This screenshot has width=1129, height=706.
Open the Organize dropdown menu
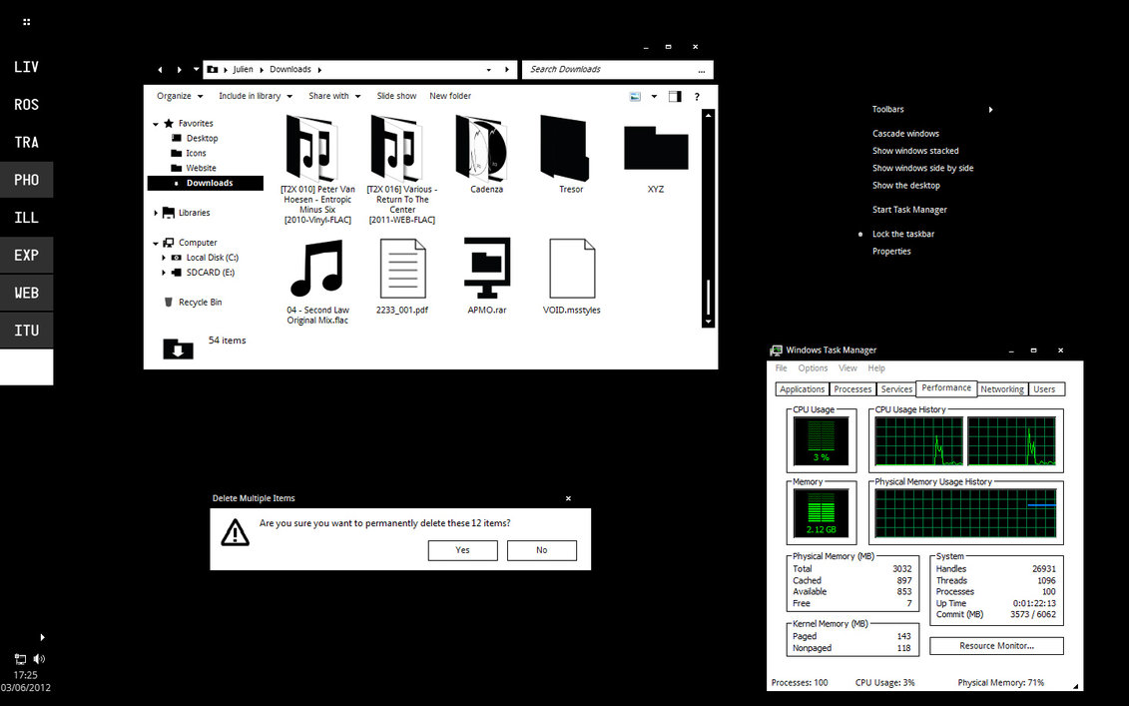(180, 97)
